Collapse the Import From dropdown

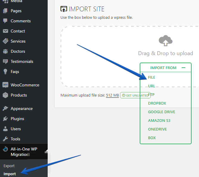tap(184, 68)
